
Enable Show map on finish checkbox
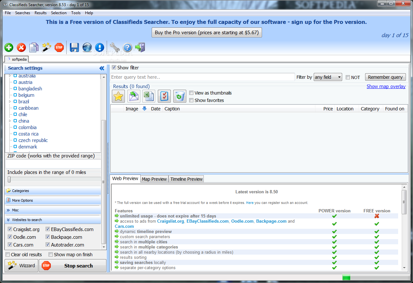point(50,255)
